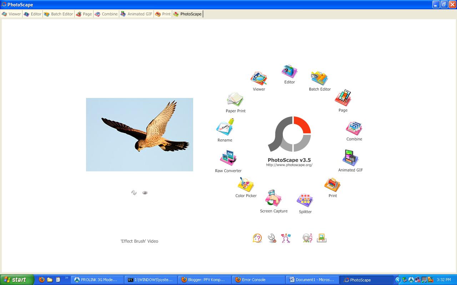Expand hidden system tray icons arrow
This screenshot has height=285, width=457.
point(398,280)
